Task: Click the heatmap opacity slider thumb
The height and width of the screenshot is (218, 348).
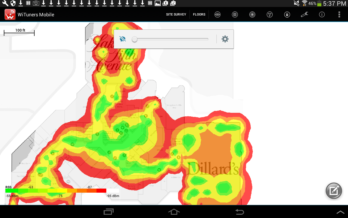Action: (135, 39)
